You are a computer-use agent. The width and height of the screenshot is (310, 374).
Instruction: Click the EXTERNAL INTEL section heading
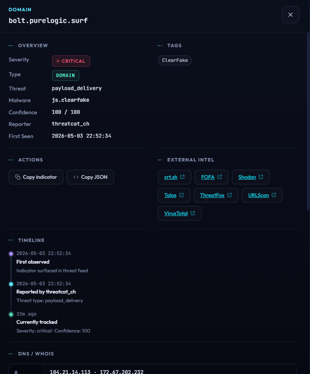tap(191, 160)
